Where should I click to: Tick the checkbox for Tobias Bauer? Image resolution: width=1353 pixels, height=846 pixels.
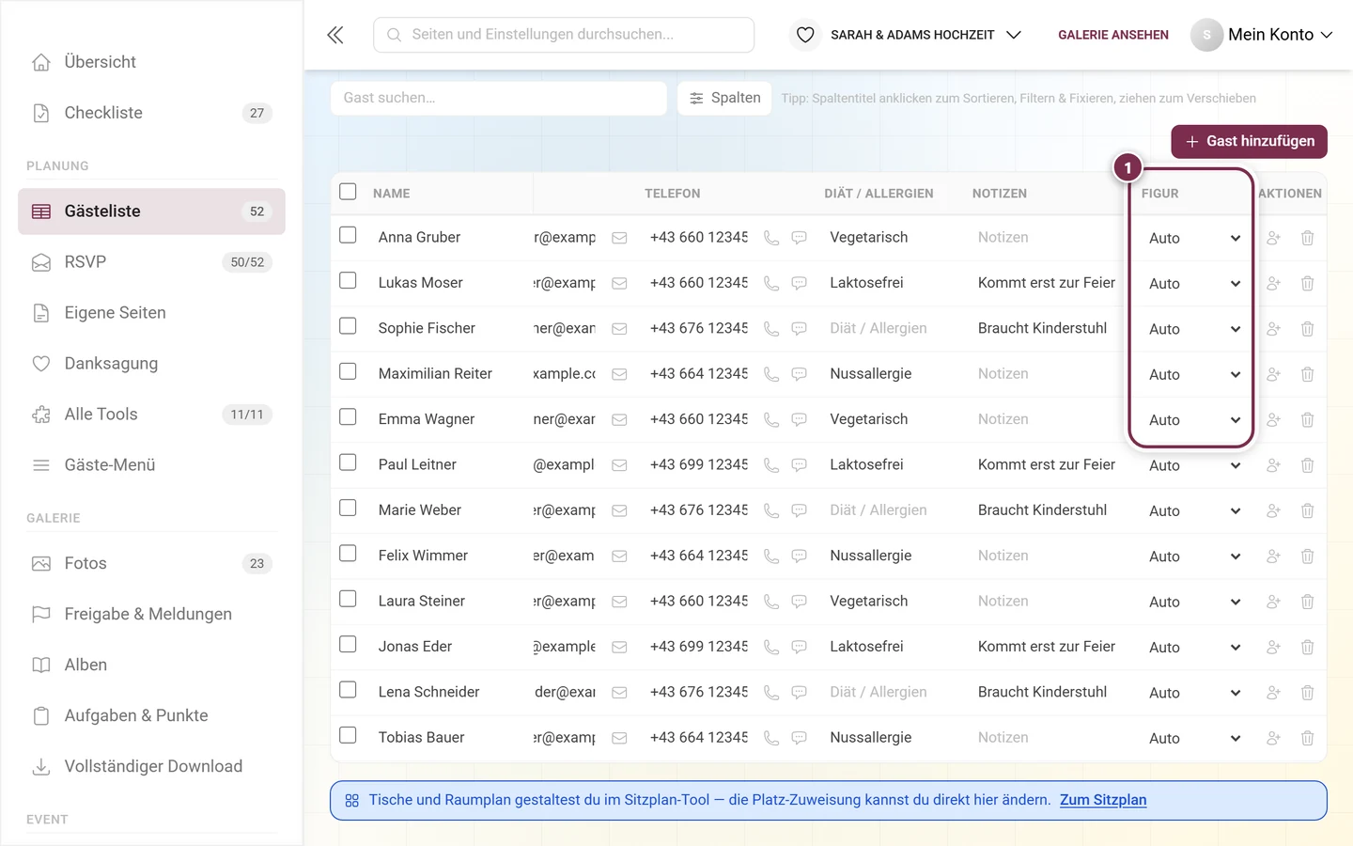click(348, 735)
